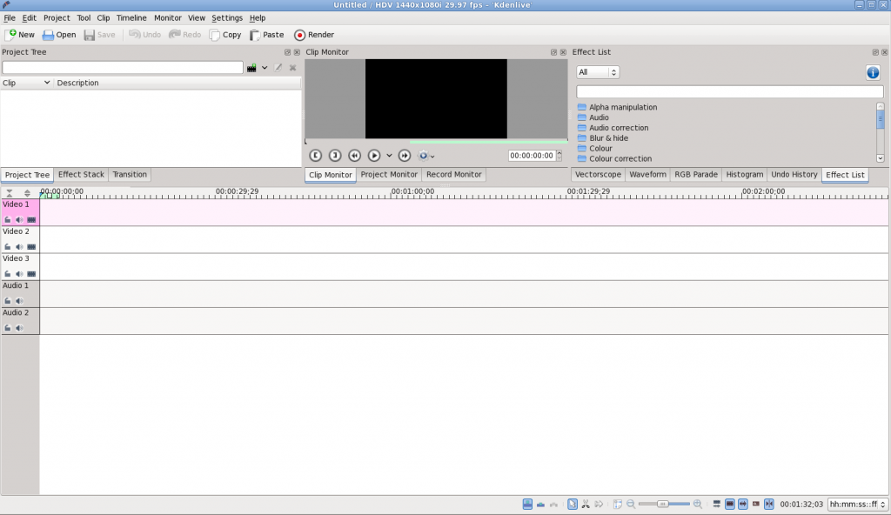This screenshot has width=891, height=515.
Task: Activate the Selection tool near the timeline
Action: (x=572, y=504)
